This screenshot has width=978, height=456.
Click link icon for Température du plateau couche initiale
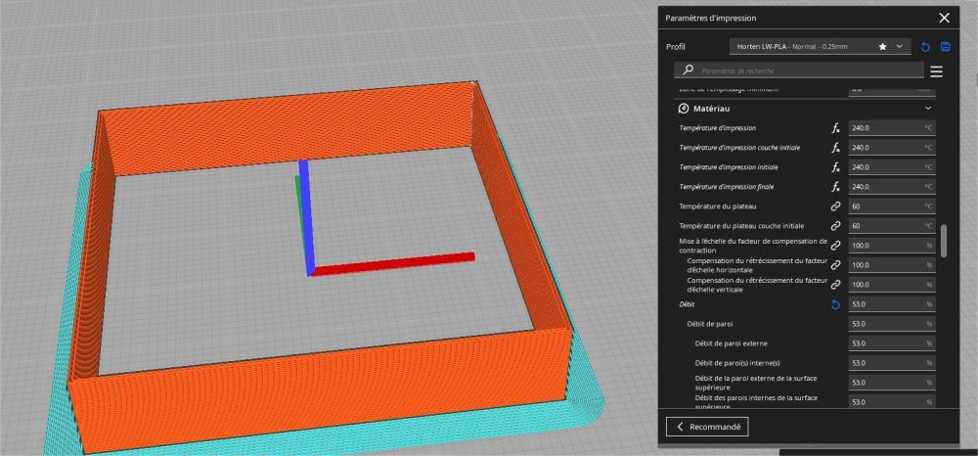pos(836,226)
